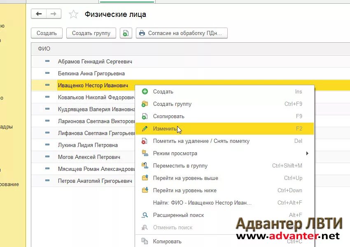The width and height of the screenshot is (350, 247).
Task: Choose Изменить in the context menu
Action: [224, 128]
